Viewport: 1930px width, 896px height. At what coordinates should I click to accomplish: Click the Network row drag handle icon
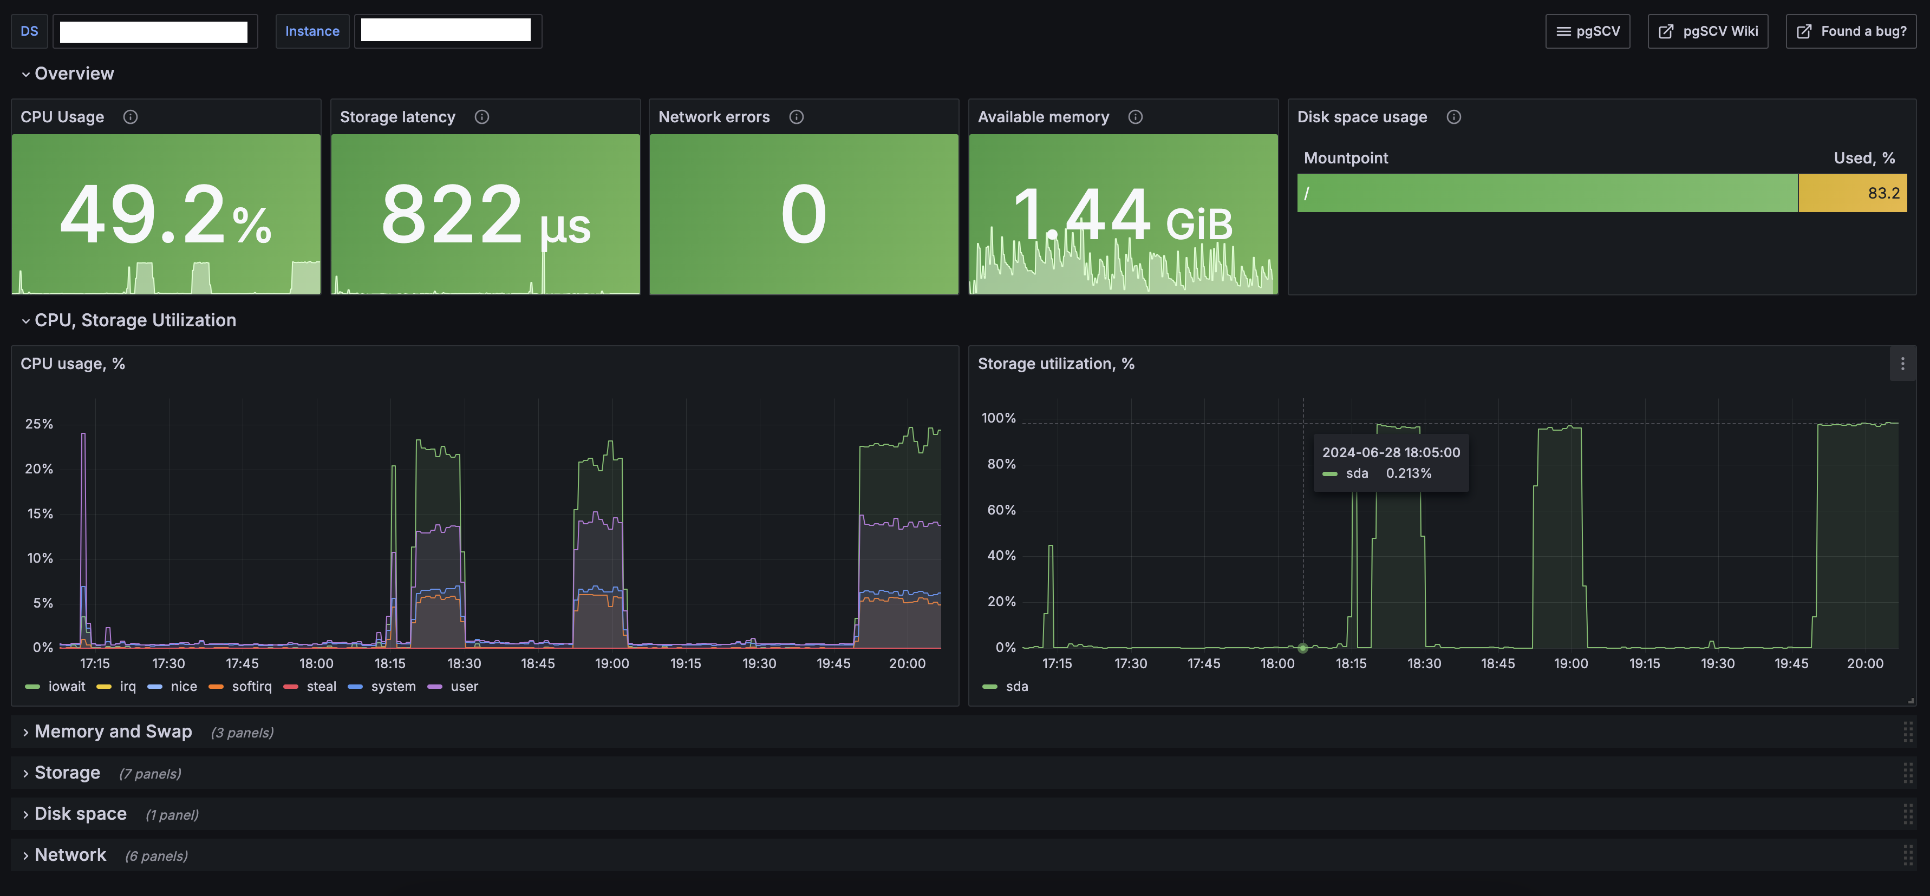(x=1907, y=855)
